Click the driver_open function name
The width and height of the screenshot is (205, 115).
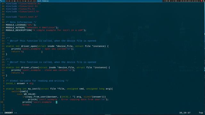coord(29,46)
